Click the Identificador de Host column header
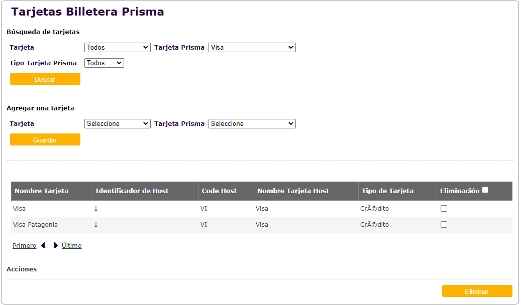Image resolution: width=521 pixels, height=305 pixels. tap(132, 191)
